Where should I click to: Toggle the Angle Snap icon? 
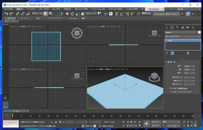tap(122, 14)
